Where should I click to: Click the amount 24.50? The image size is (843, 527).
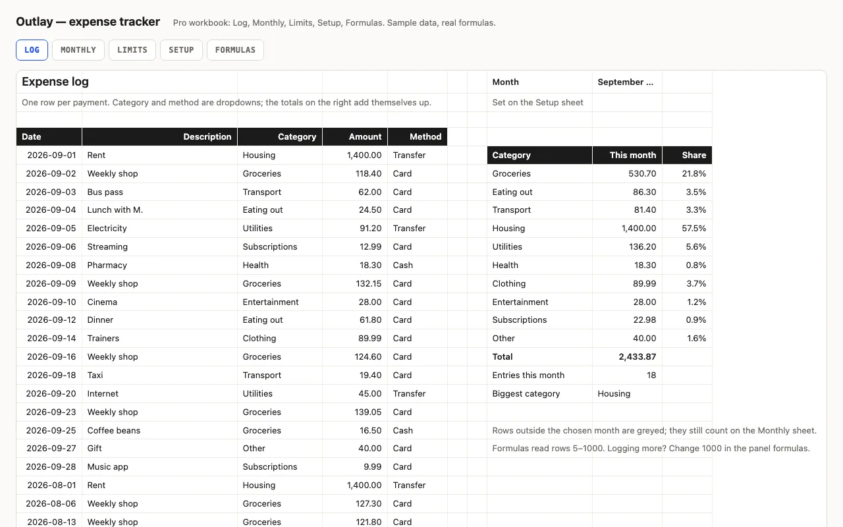coord(355,210)
